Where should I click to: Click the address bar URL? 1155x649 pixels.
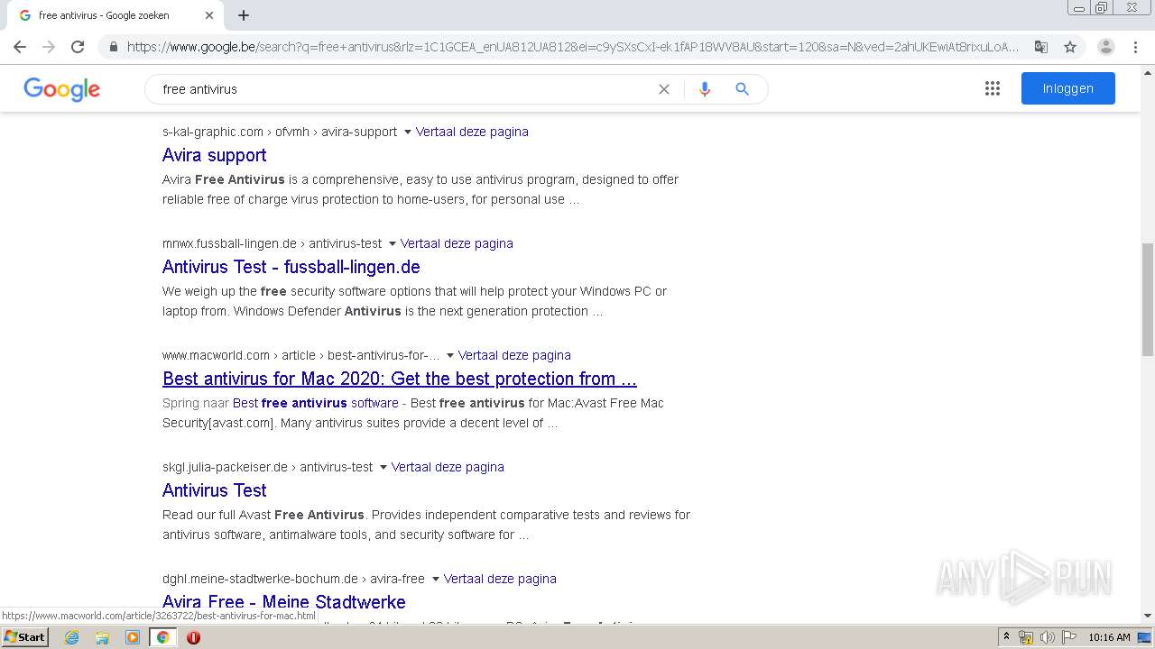tap(572, 47)
